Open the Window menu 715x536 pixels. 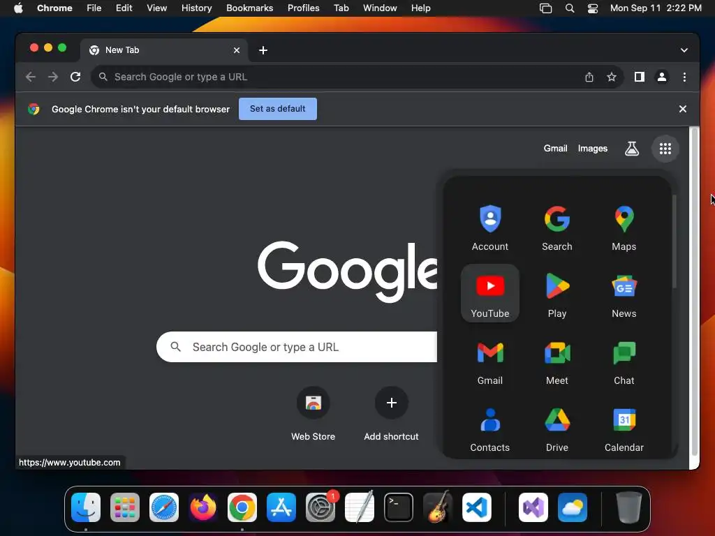380,8
